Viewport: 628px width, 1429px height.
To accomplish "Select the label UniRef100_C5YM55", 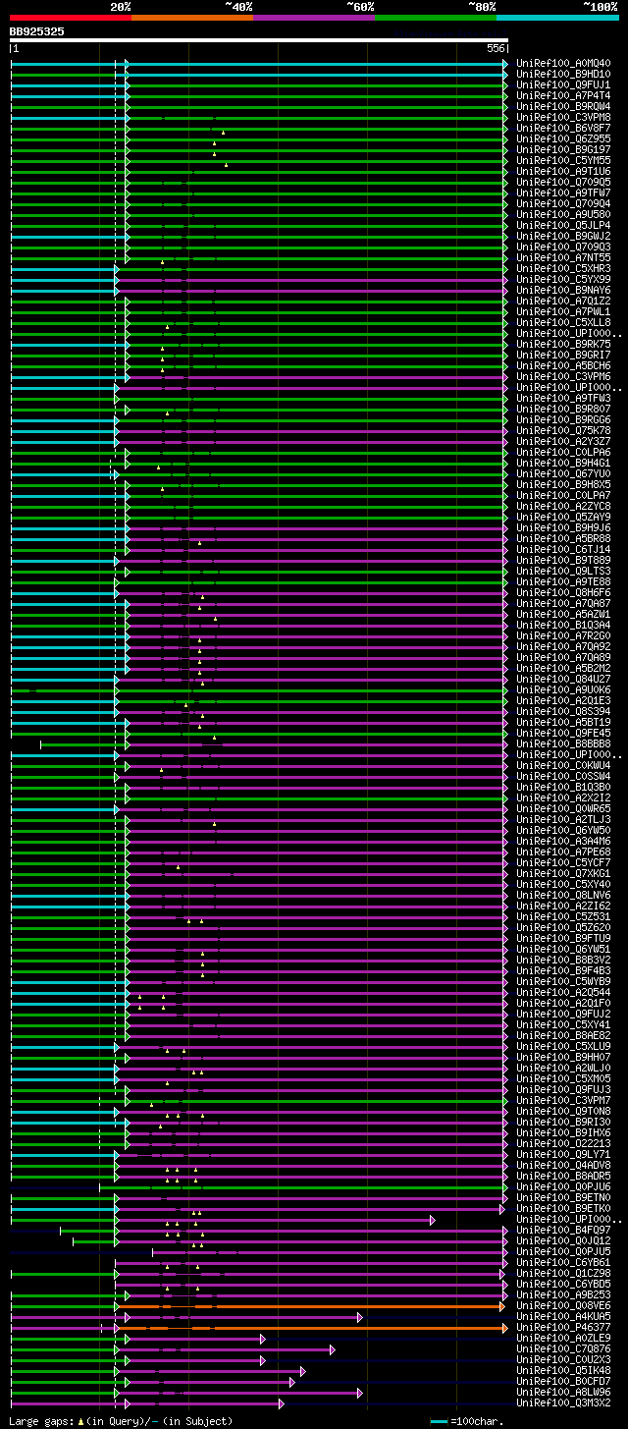I will pos(563,160).
